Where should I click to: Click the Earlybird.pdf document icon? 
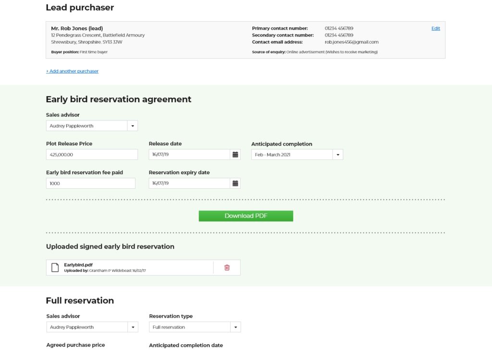click(55, 267)
